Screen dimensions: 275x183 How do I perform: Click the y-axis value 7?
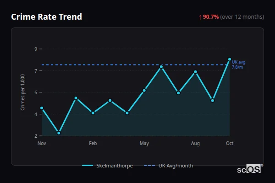pos(36,71)
